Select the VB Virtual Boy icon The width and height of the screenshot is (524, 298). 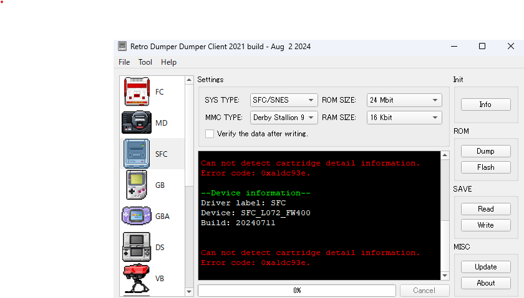(137, 278)
